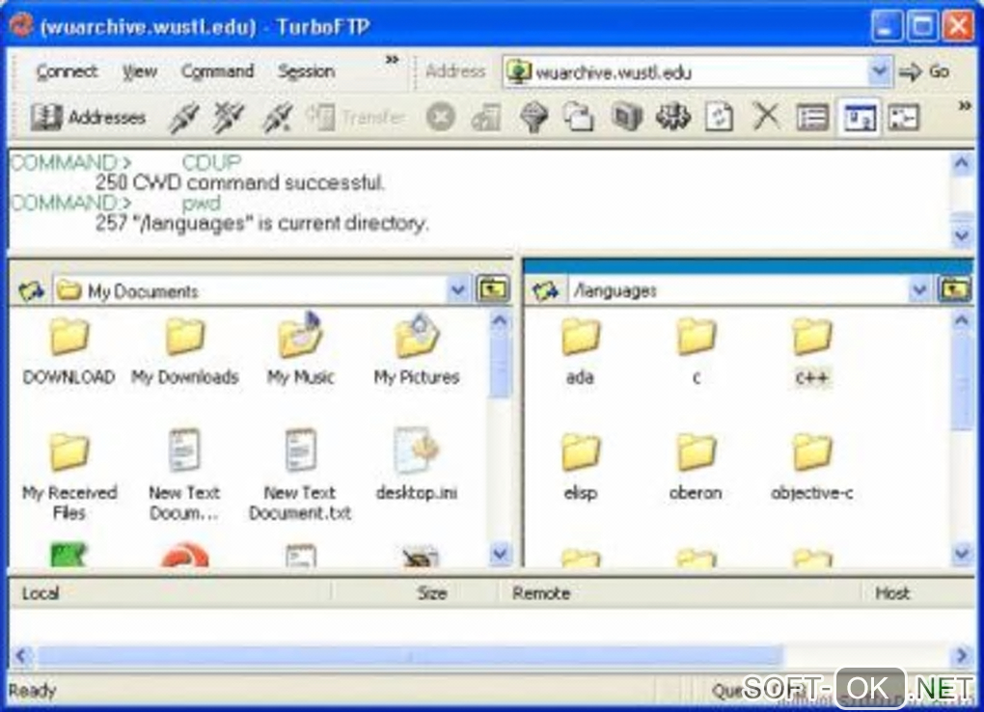Viewport: 984px width, 712px height.
Task: Select the My Music folder
Action: (x=301, y=350)
